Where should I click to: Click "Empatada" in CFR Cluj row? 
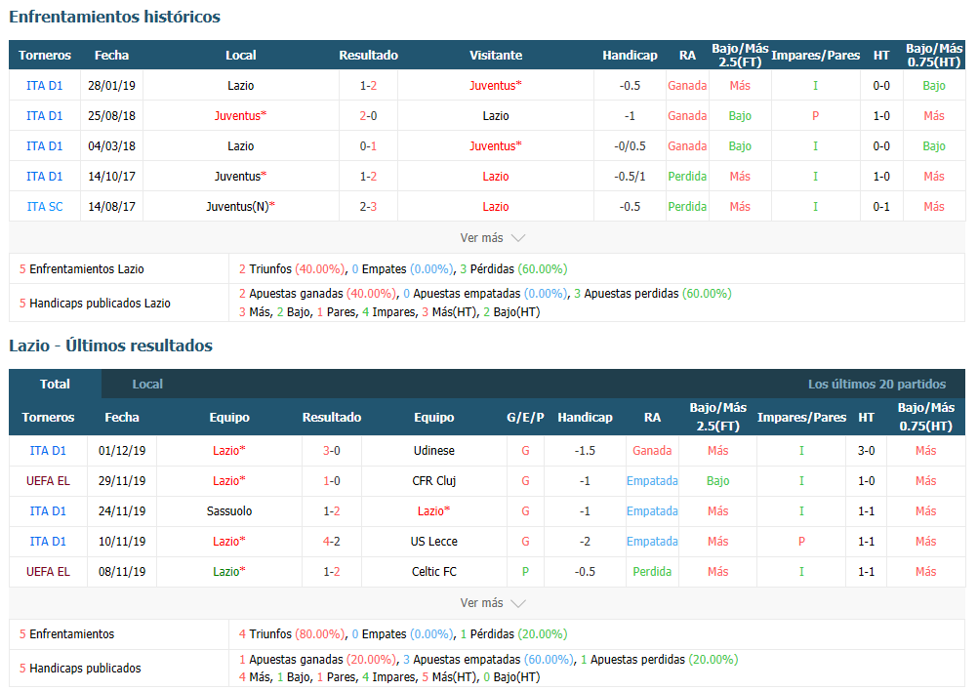pyautogui.click(x=652, y=481)
